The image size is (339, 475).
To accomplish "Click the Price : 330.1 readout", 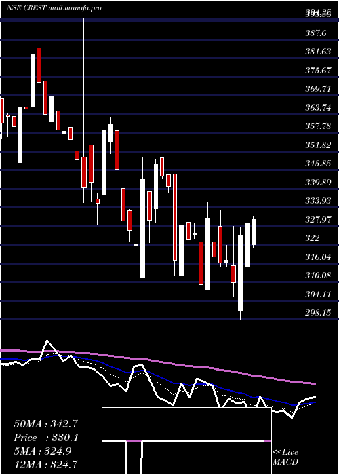I will click(x=46, y=438).
